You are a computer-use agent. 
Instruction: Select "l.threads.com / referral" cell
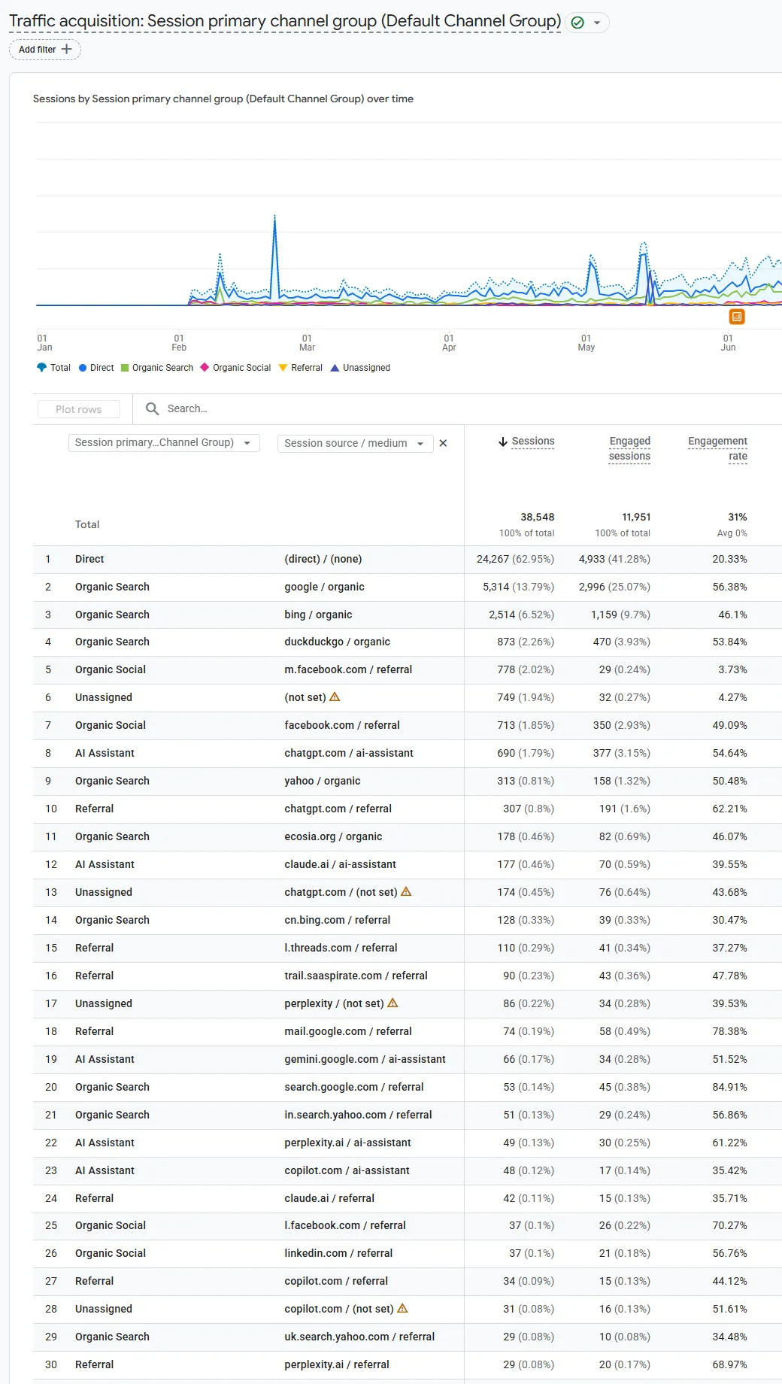341,948
